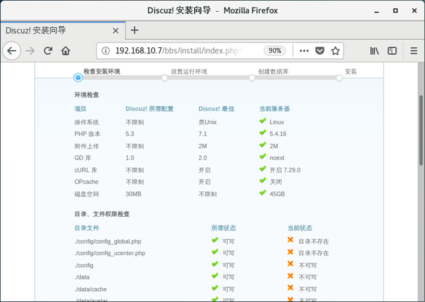Select the ./config/config_global.php path text
The image size is (425, 302).
(x=108, y=242)
